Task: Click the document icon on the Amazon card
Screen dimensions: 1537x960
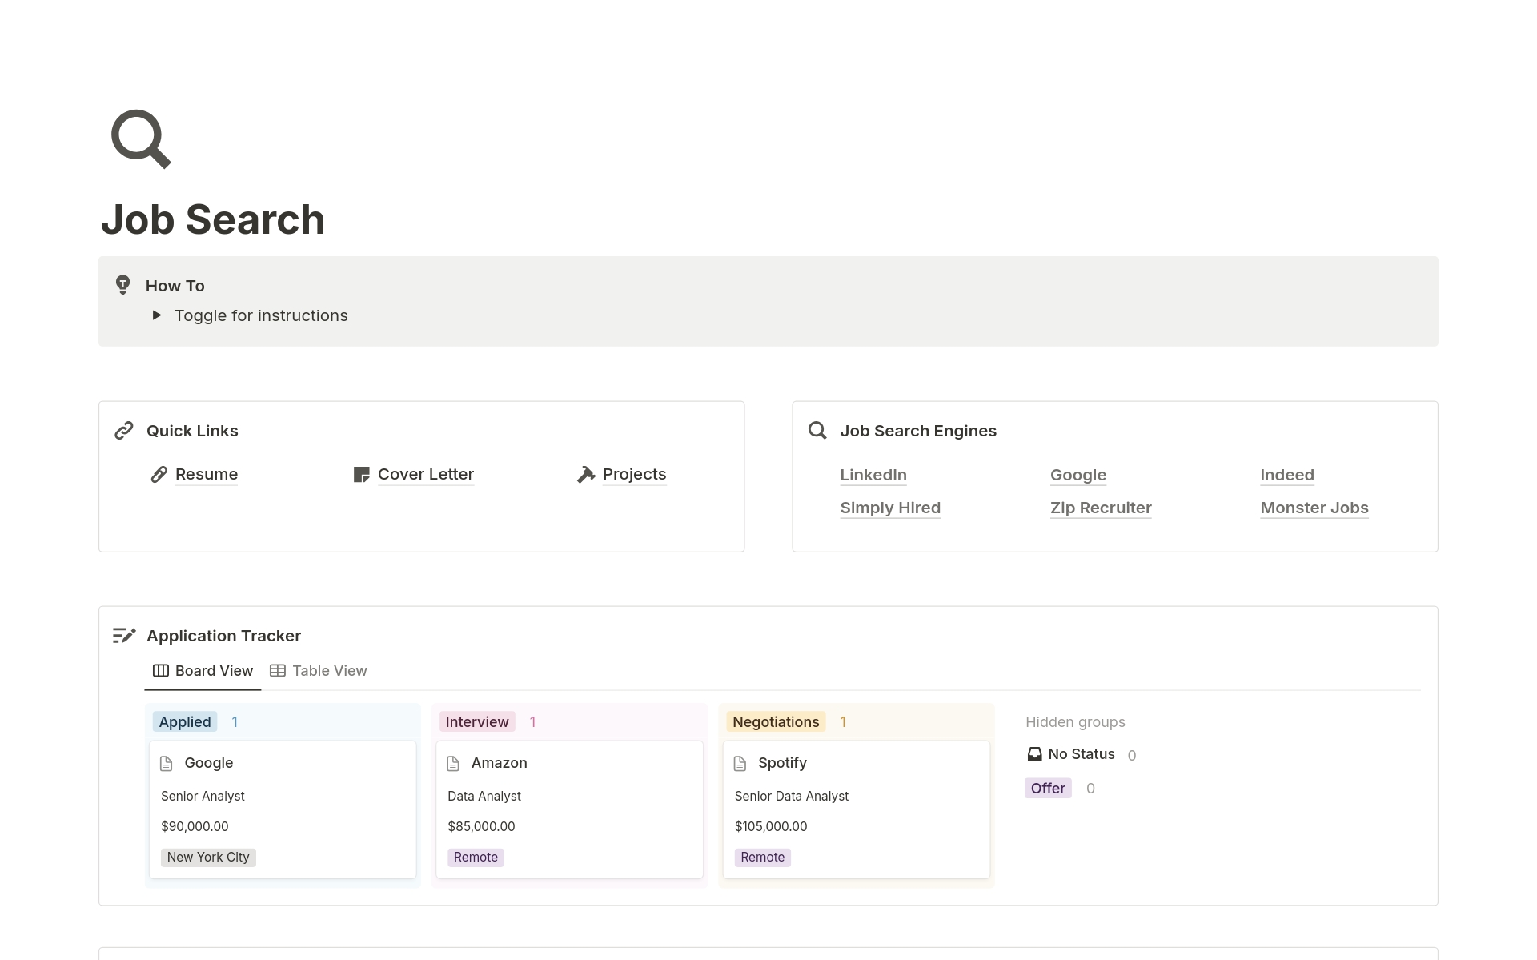Action: pyautogui.click(x=453, y=763)
